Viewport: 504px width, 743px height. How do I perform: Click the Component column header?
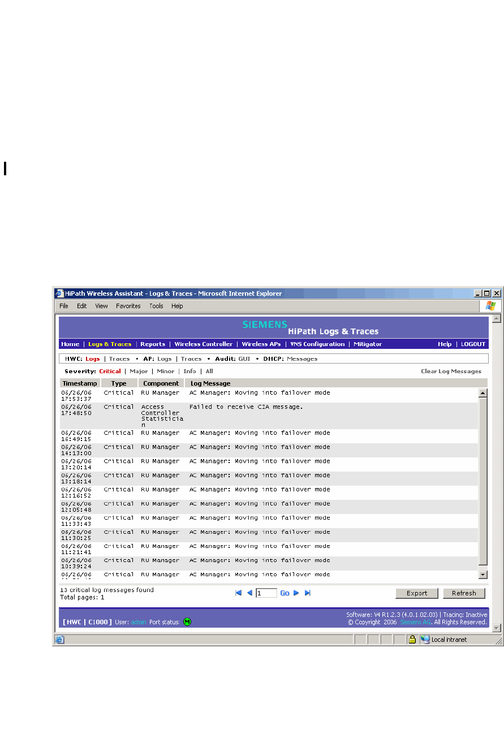pyautogui.click(x=161, y=383)
